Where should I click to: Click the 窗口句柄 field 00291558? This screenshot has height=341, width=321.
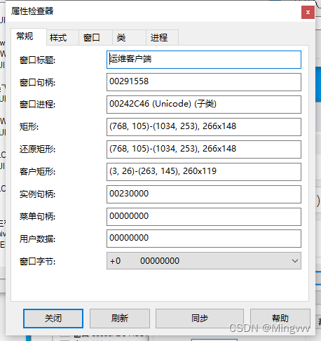coord(204,82)
